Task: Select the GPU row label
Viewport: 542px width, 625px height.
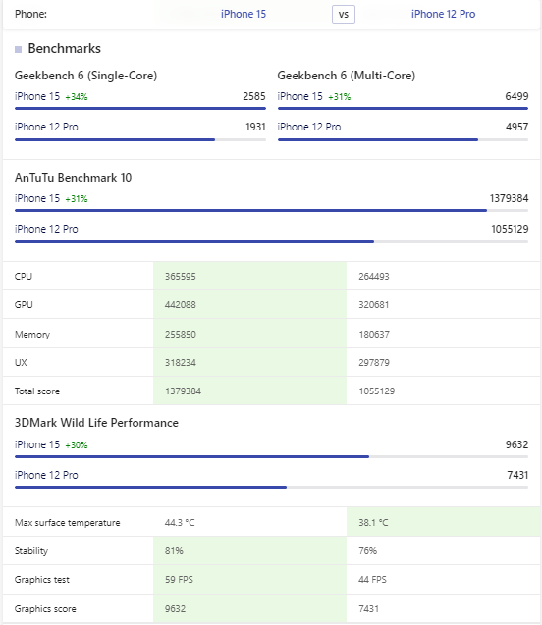Action: point(24,305)
